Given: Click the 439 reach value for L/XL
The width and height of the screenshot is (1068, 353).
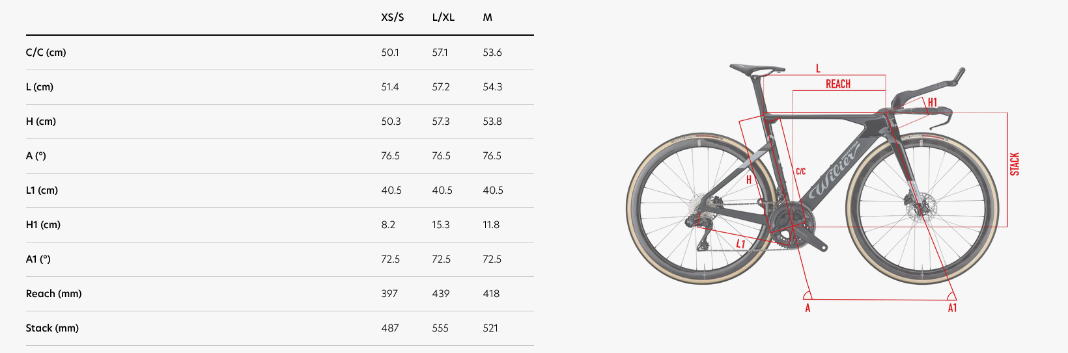Looking at the screenshot, I should pos(441,294).
